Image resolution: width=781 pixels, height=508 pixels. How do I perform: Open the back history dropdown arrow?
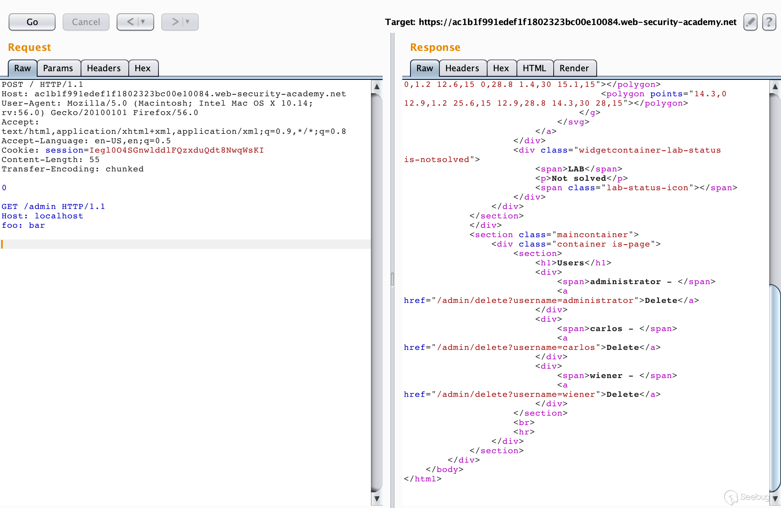pos(143,22)
